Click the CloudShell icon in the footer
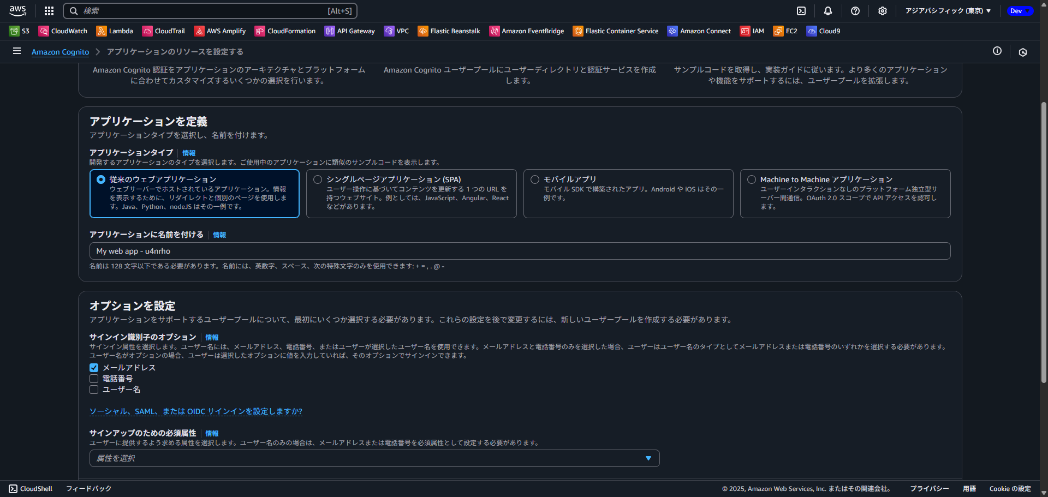Screen dimensions: 1048x497 (13, 489)
